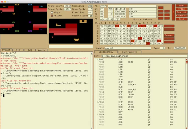Screen dimensions: 189x129
Task: Exit the debugger with Exit button
Action: point(181,19)
